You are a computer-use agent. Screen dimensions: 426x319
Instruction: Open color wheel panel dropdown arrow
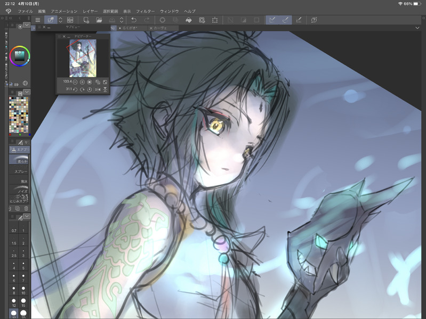pos(27,25)
